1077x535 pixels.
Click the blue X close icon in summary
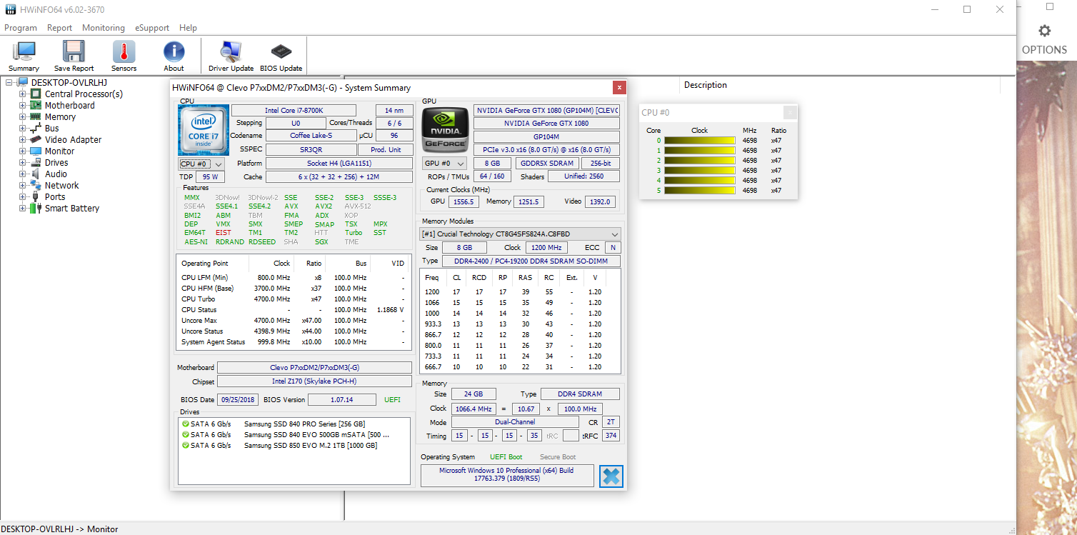pyautogui.click(x=611, y=476)
